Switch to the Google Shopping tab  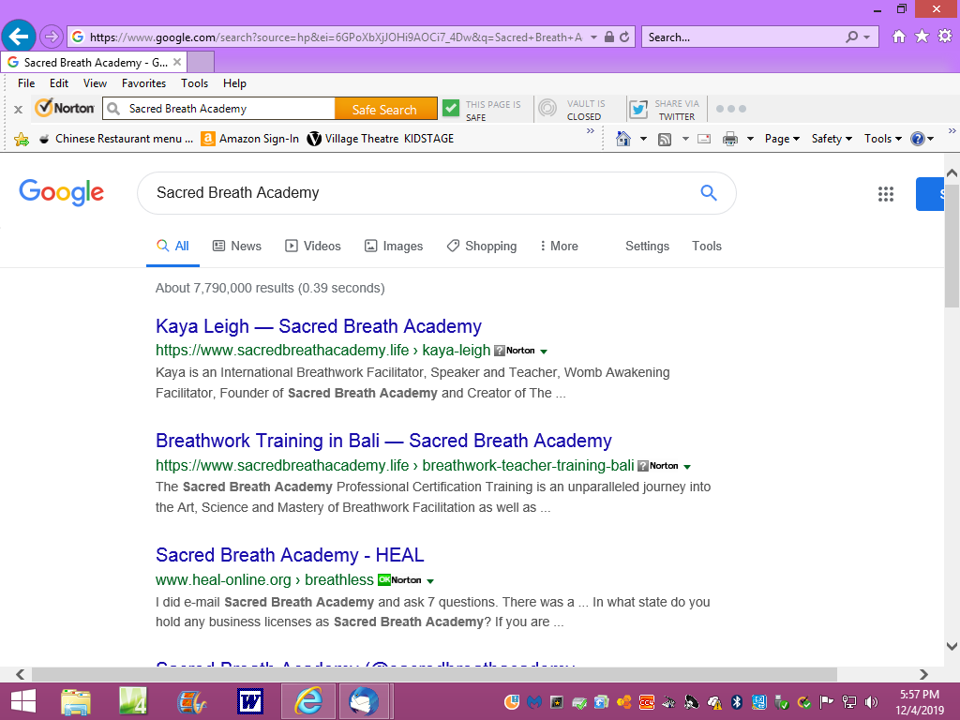(482, 247)
